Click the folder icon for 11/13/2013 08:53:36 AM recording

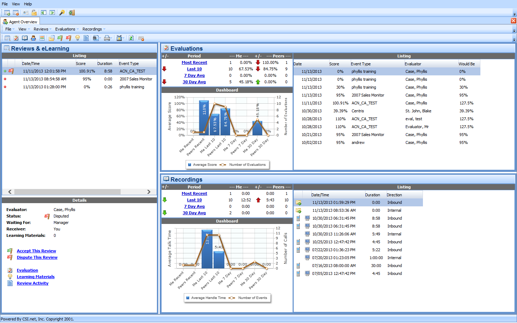298,210
